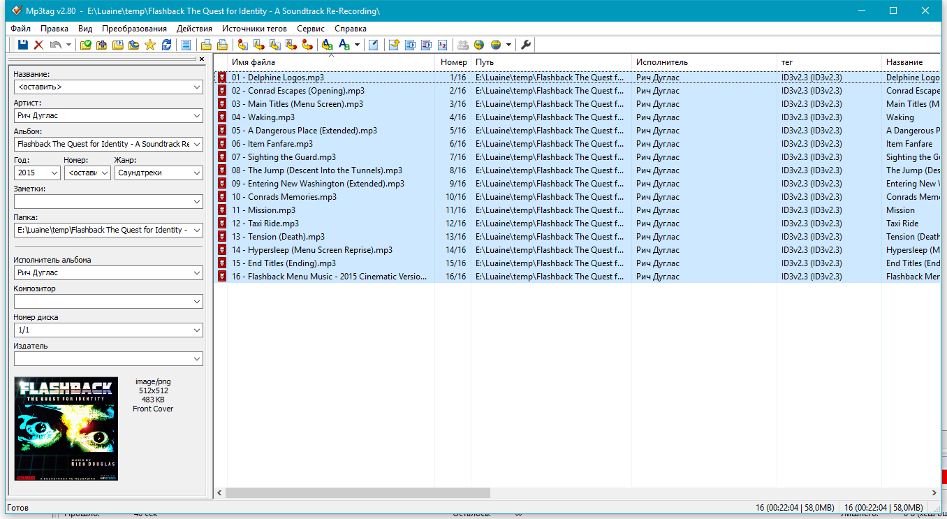This screenshot has height=519, width=947.
Task: Add directory using folder plus icon
Action: (x=101, y=45)
